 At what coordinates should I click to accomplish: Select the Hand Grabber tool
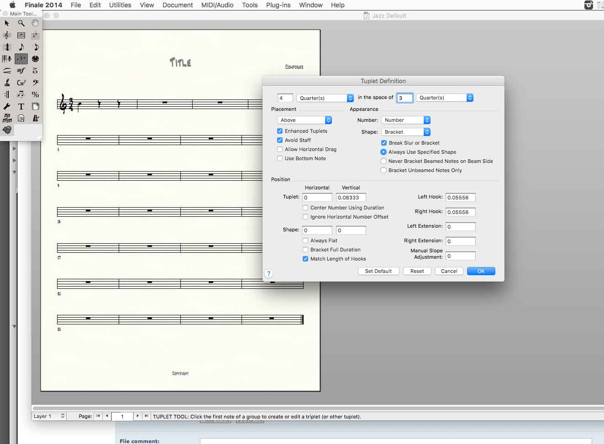point(35,23)
